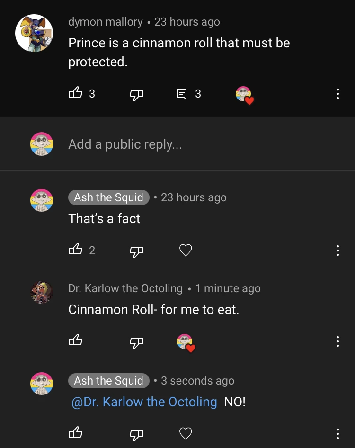Open replies icon showing 3 replies

[182, 94]
